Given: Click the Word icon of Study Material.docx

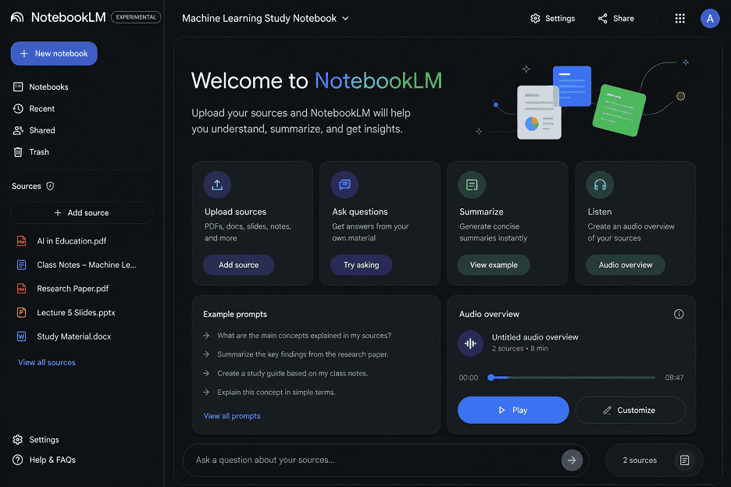Looking at the screenshot, I should point(21,336).
